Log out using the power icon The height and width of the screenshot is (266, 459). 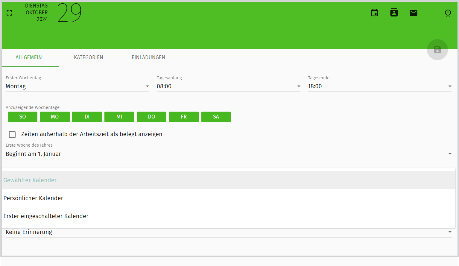(448, 13)
